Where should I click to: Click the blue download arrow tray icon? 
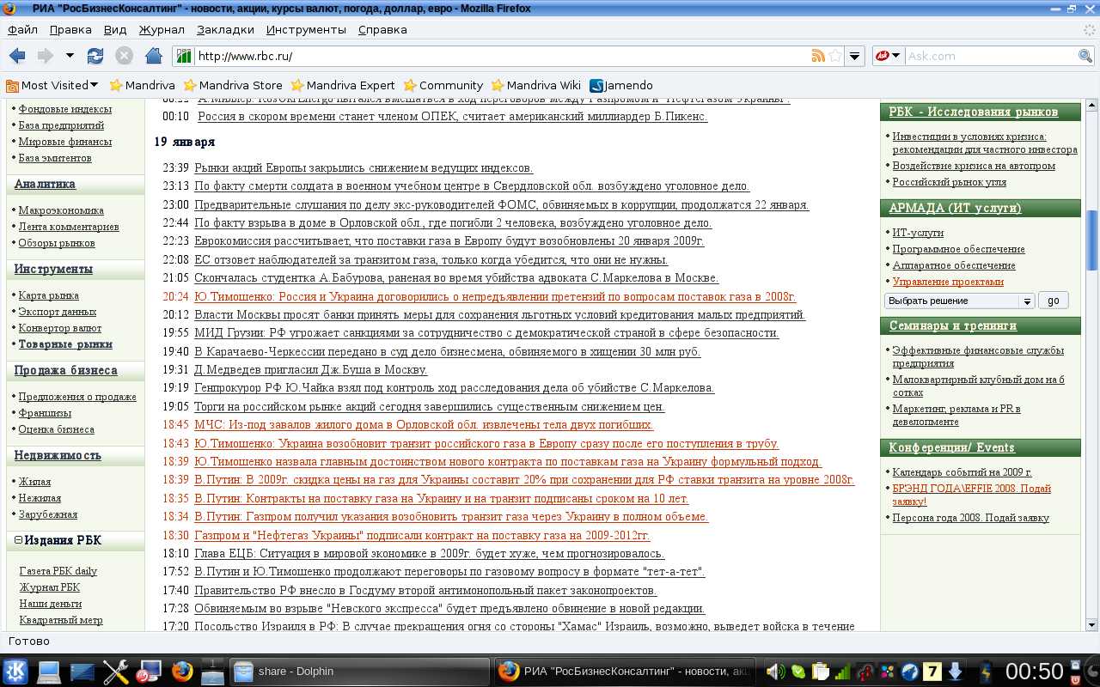pyautogui.click(x=955, y=672)
